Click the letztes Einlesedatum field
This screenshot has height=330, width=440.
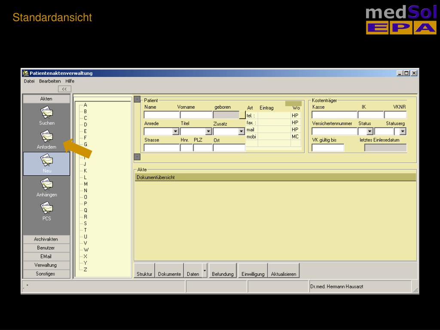[x=385, y=148]
